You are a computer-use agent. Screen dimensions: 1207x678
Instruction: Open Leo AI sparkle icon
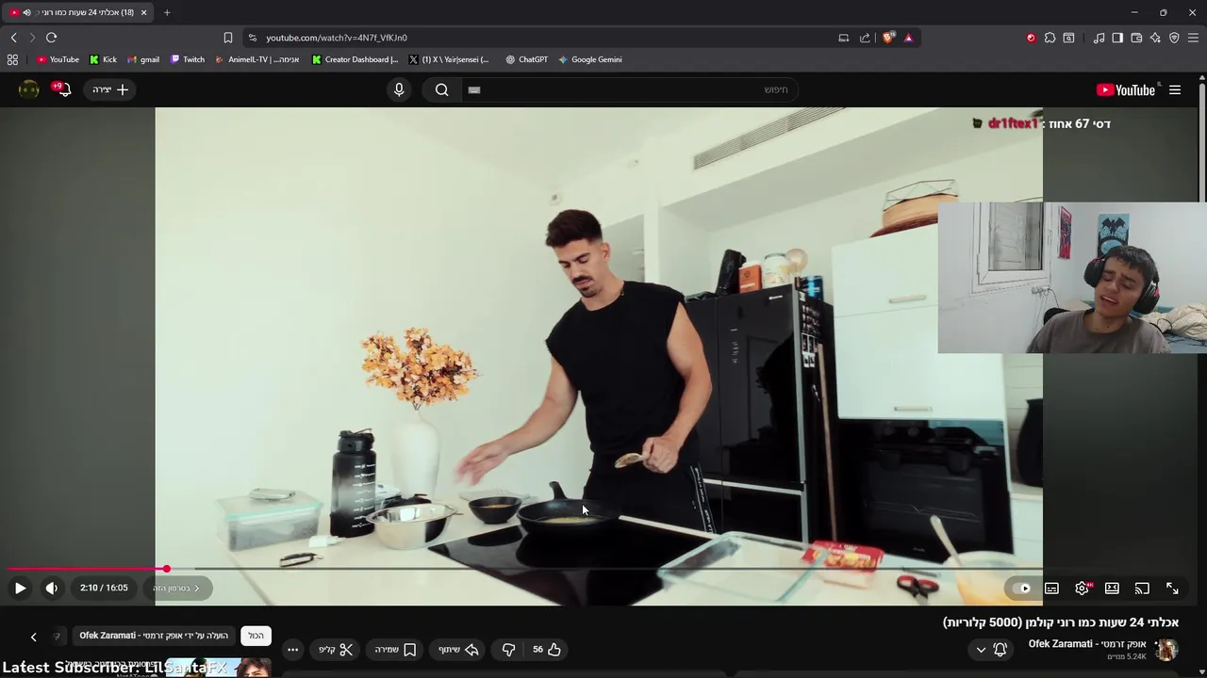pyautogui.click(x=1155, y=38)
